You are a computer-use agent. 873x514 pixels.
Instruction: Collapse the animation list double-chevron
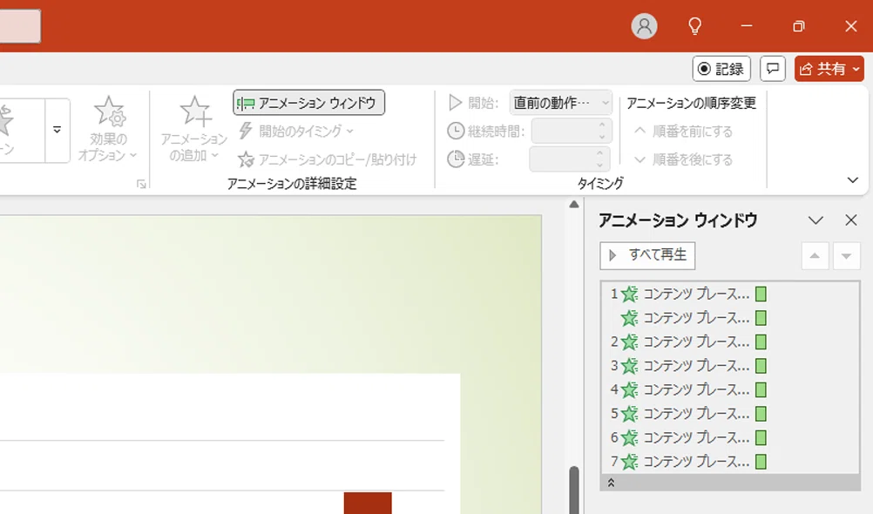[x=611, y=483]
